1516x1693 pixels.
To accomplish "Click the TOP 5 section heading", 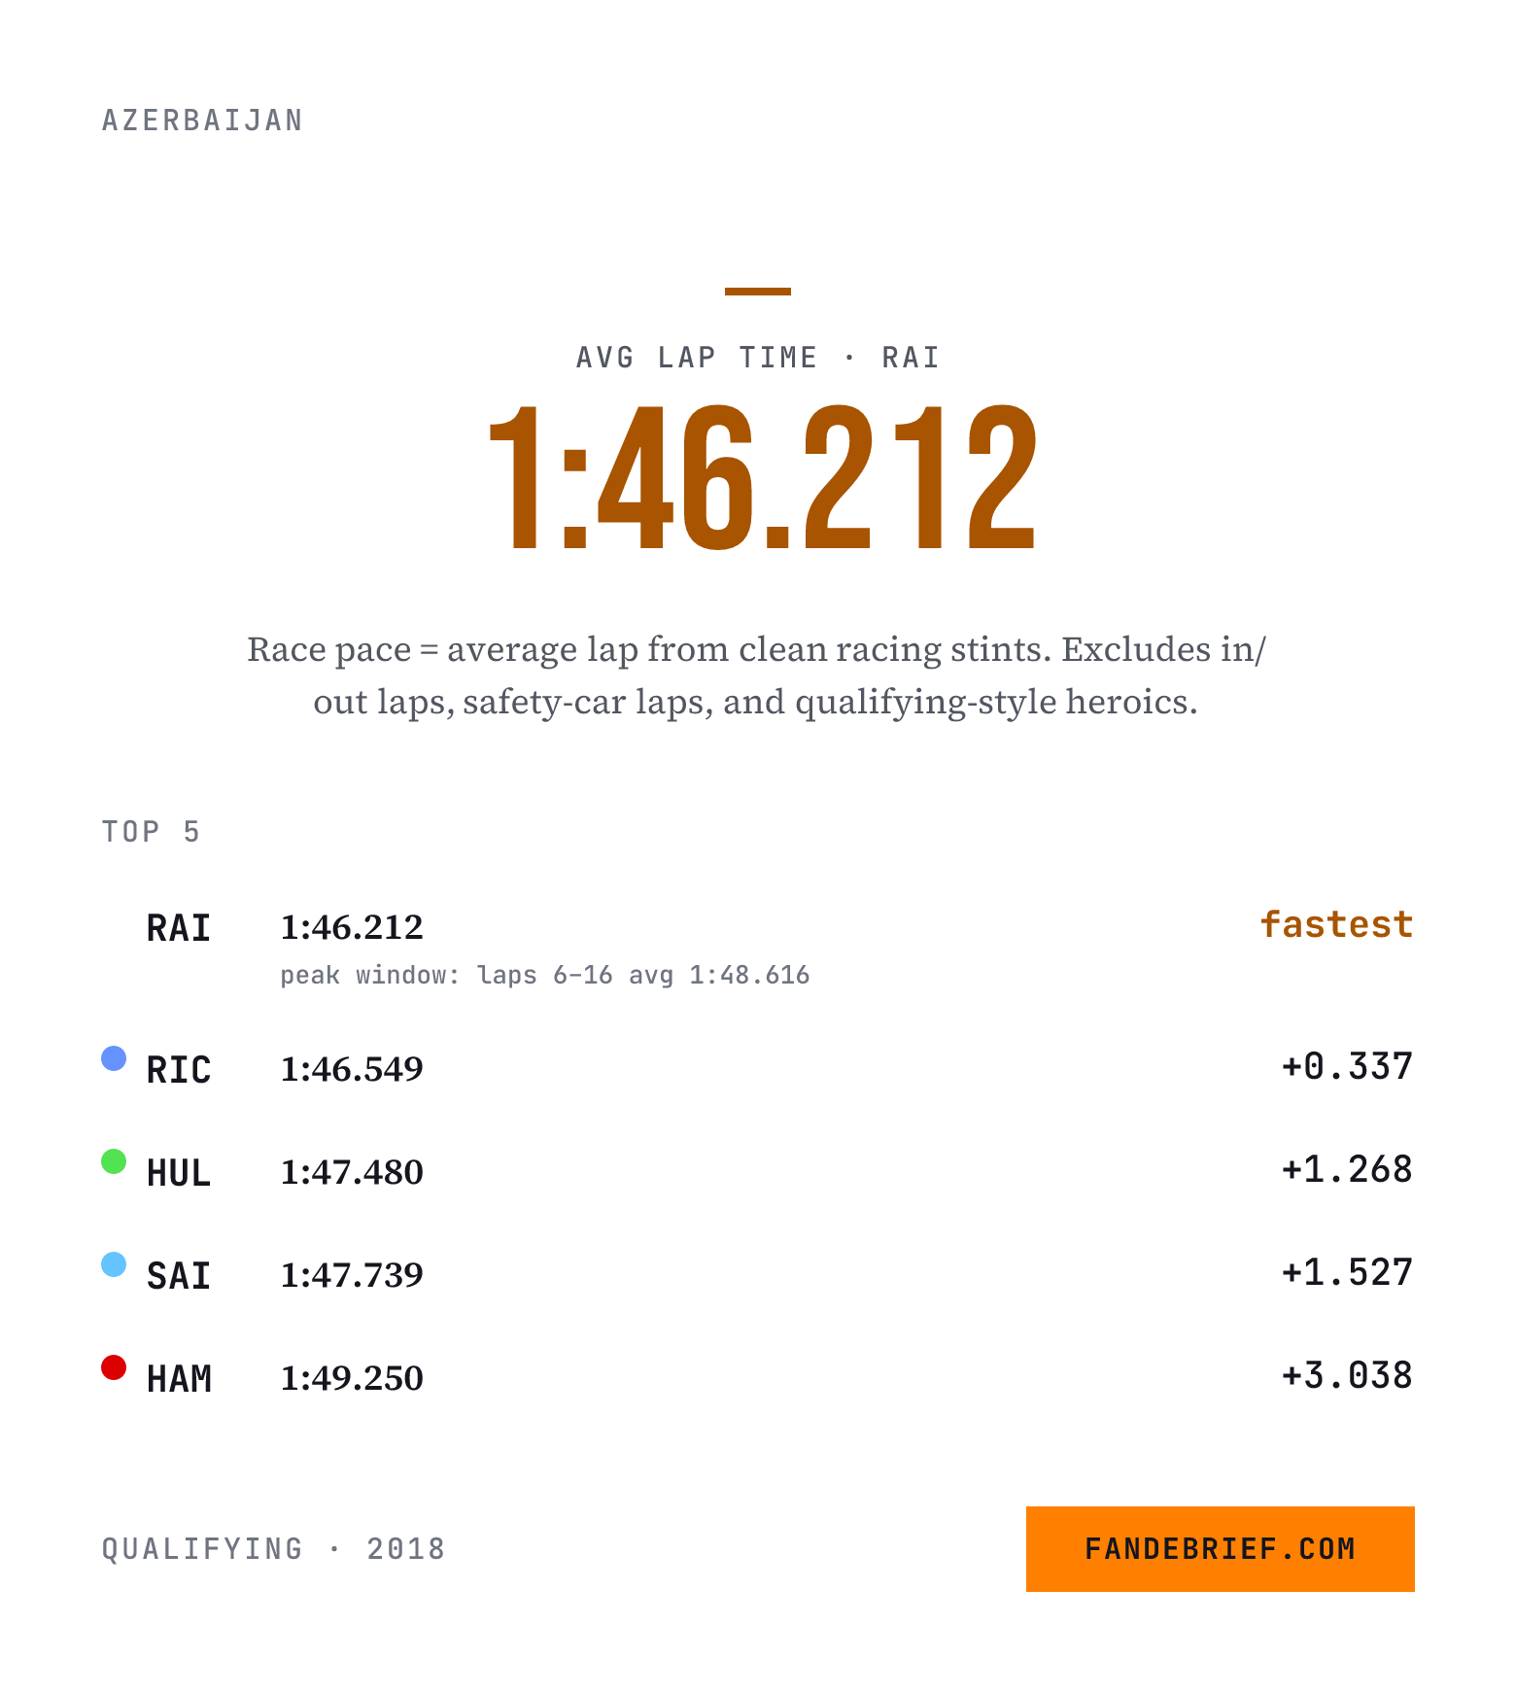I will click(x=152, y=832).
